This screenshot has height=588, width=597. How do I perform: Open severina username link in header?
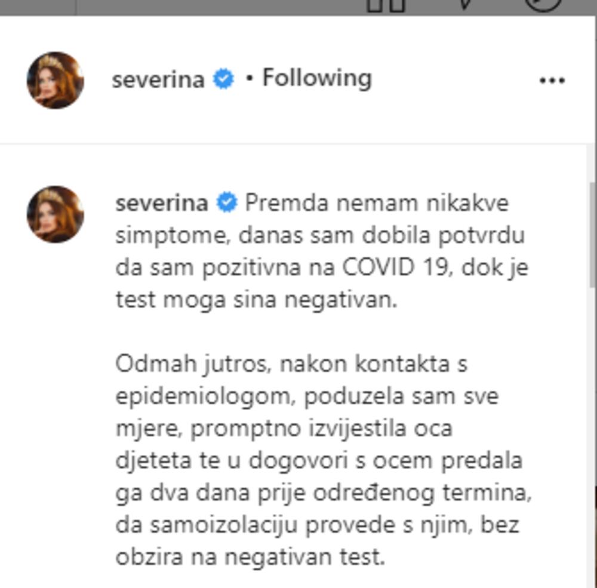[158, 80]
